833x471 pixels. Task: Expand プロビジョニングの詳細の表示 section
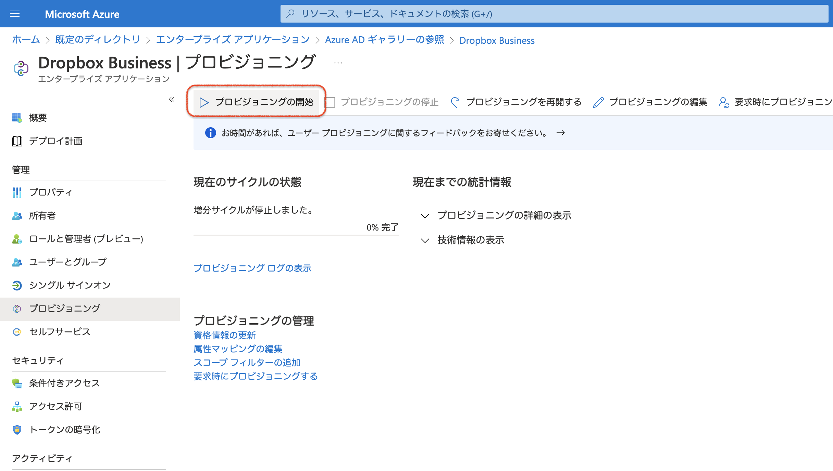click(x=496, y=215)
